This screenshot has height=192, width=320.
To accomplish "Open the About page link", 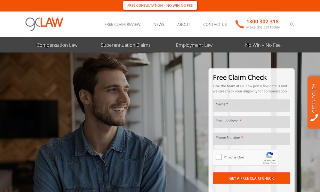I will pyautogui.click(x=184, y=25).
